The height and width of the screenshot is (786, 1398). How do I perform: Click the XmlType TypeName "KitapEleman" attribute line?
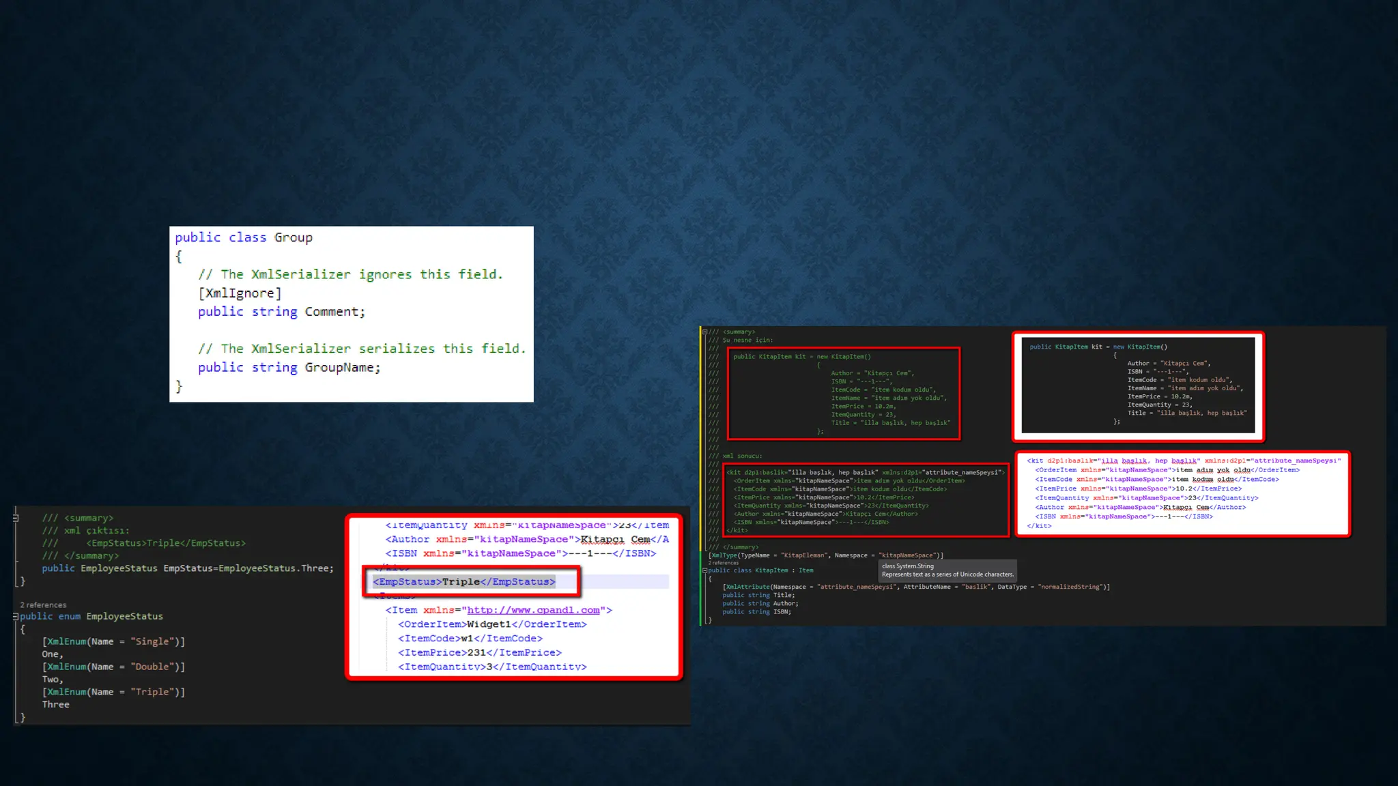[x=826, y=555]
